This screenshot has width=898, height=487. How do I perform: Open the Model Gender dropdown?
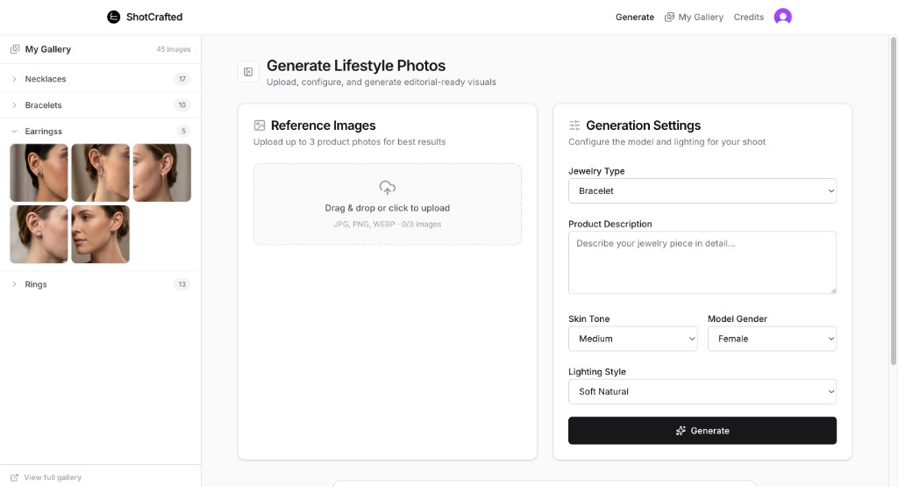click(772, 339)
